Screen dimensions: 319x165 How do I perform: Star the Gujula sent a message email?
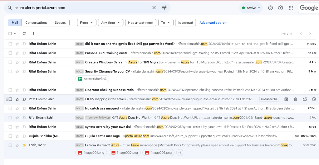tap(17, 136)
